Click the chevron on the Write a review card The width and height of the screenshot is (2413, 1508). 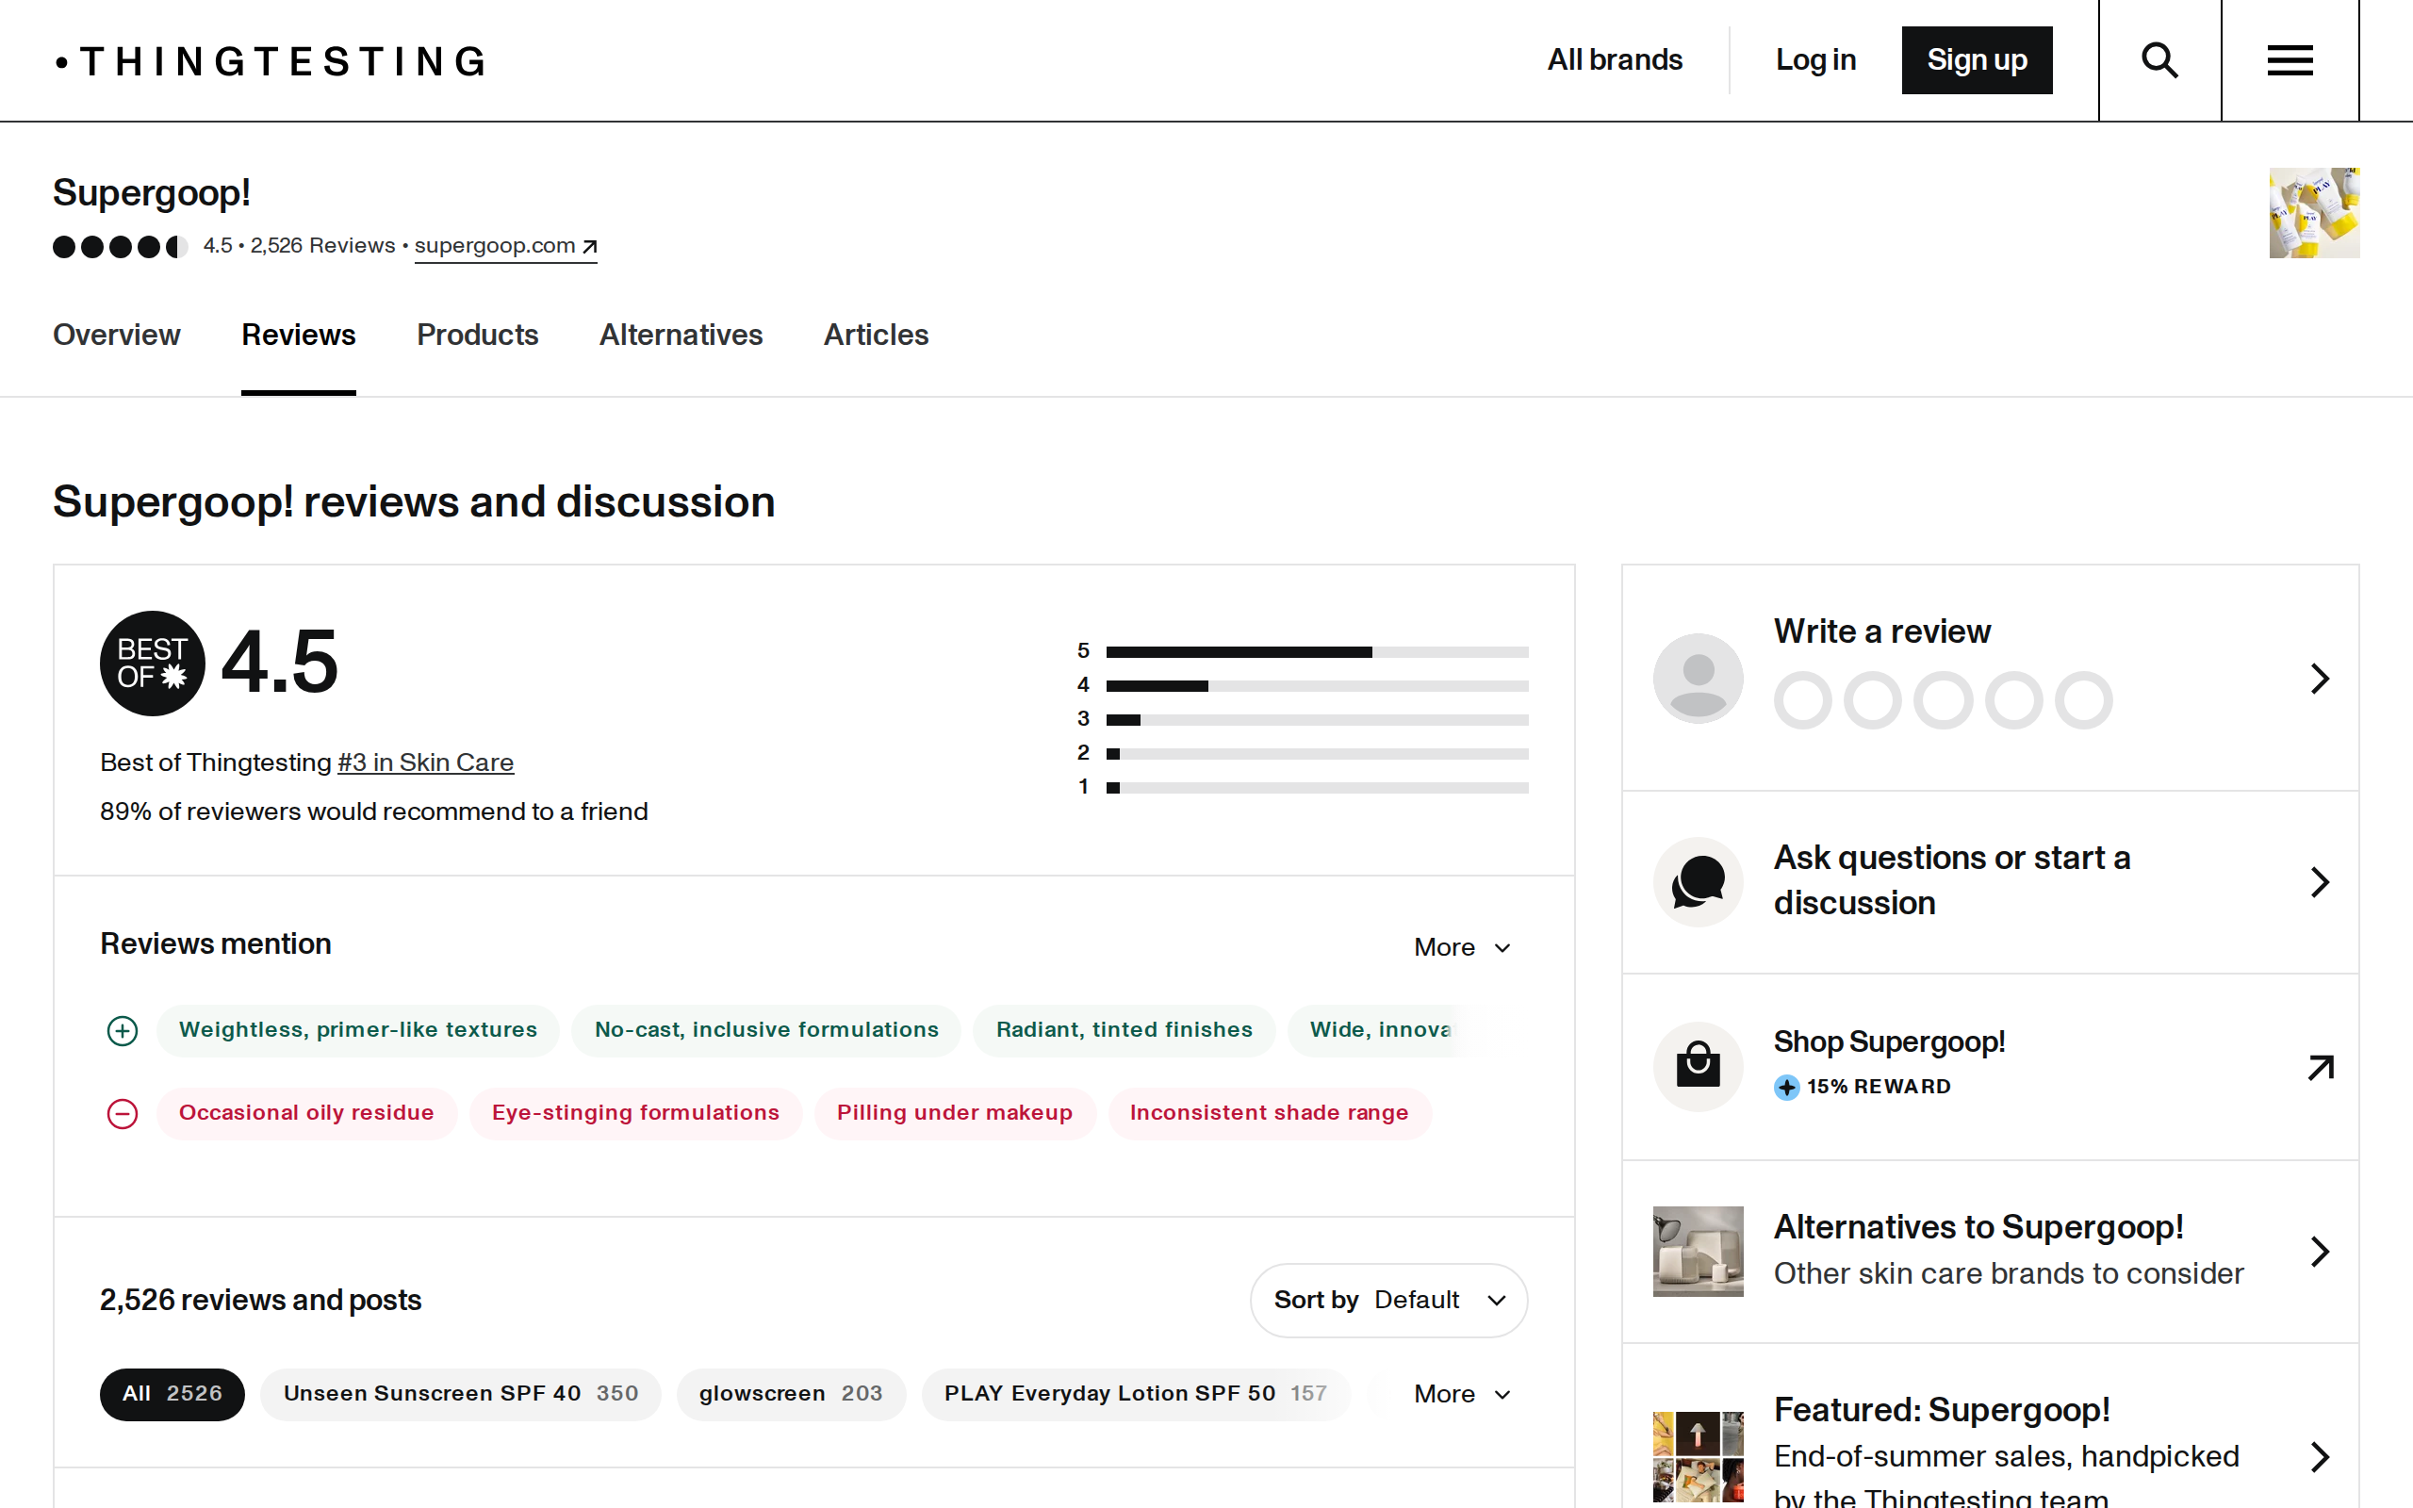click(2321, 679)
